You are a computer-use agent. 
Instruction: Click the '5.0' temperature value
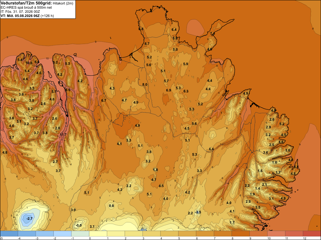pos(175,49)
